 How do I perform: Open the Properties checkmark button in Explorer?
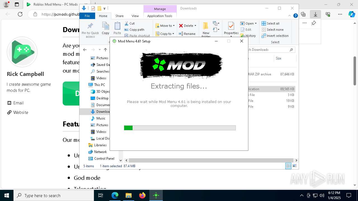(231, 28)
